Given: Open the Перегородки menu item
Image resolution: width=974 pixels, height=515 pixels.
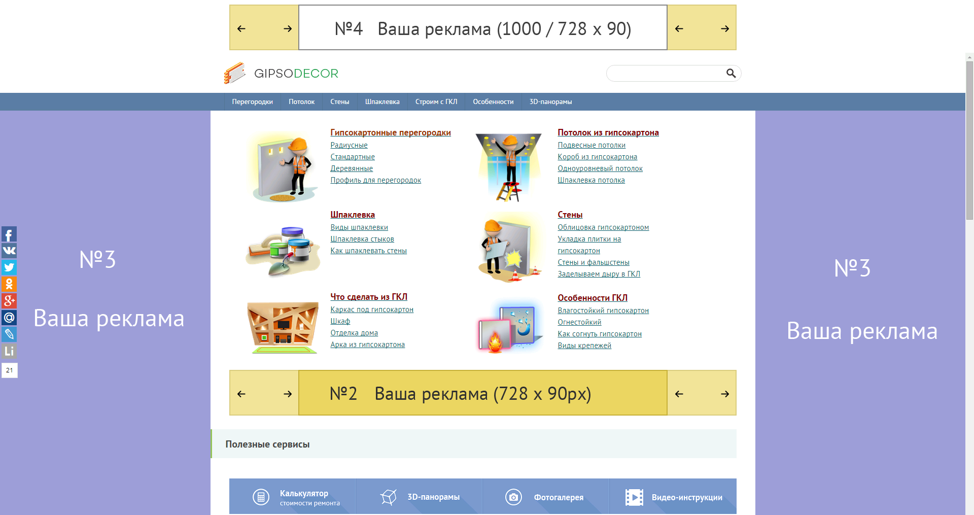Looking at the screenshot, I should coord(252,102).
